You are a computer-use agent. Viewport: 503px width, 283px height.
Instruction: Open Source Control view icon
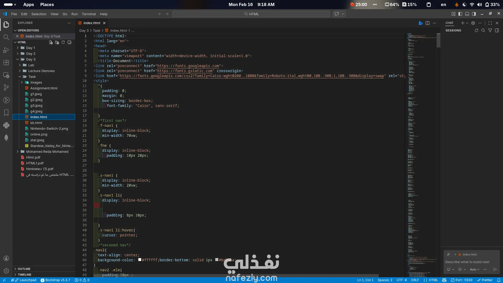tap(6, 88)
